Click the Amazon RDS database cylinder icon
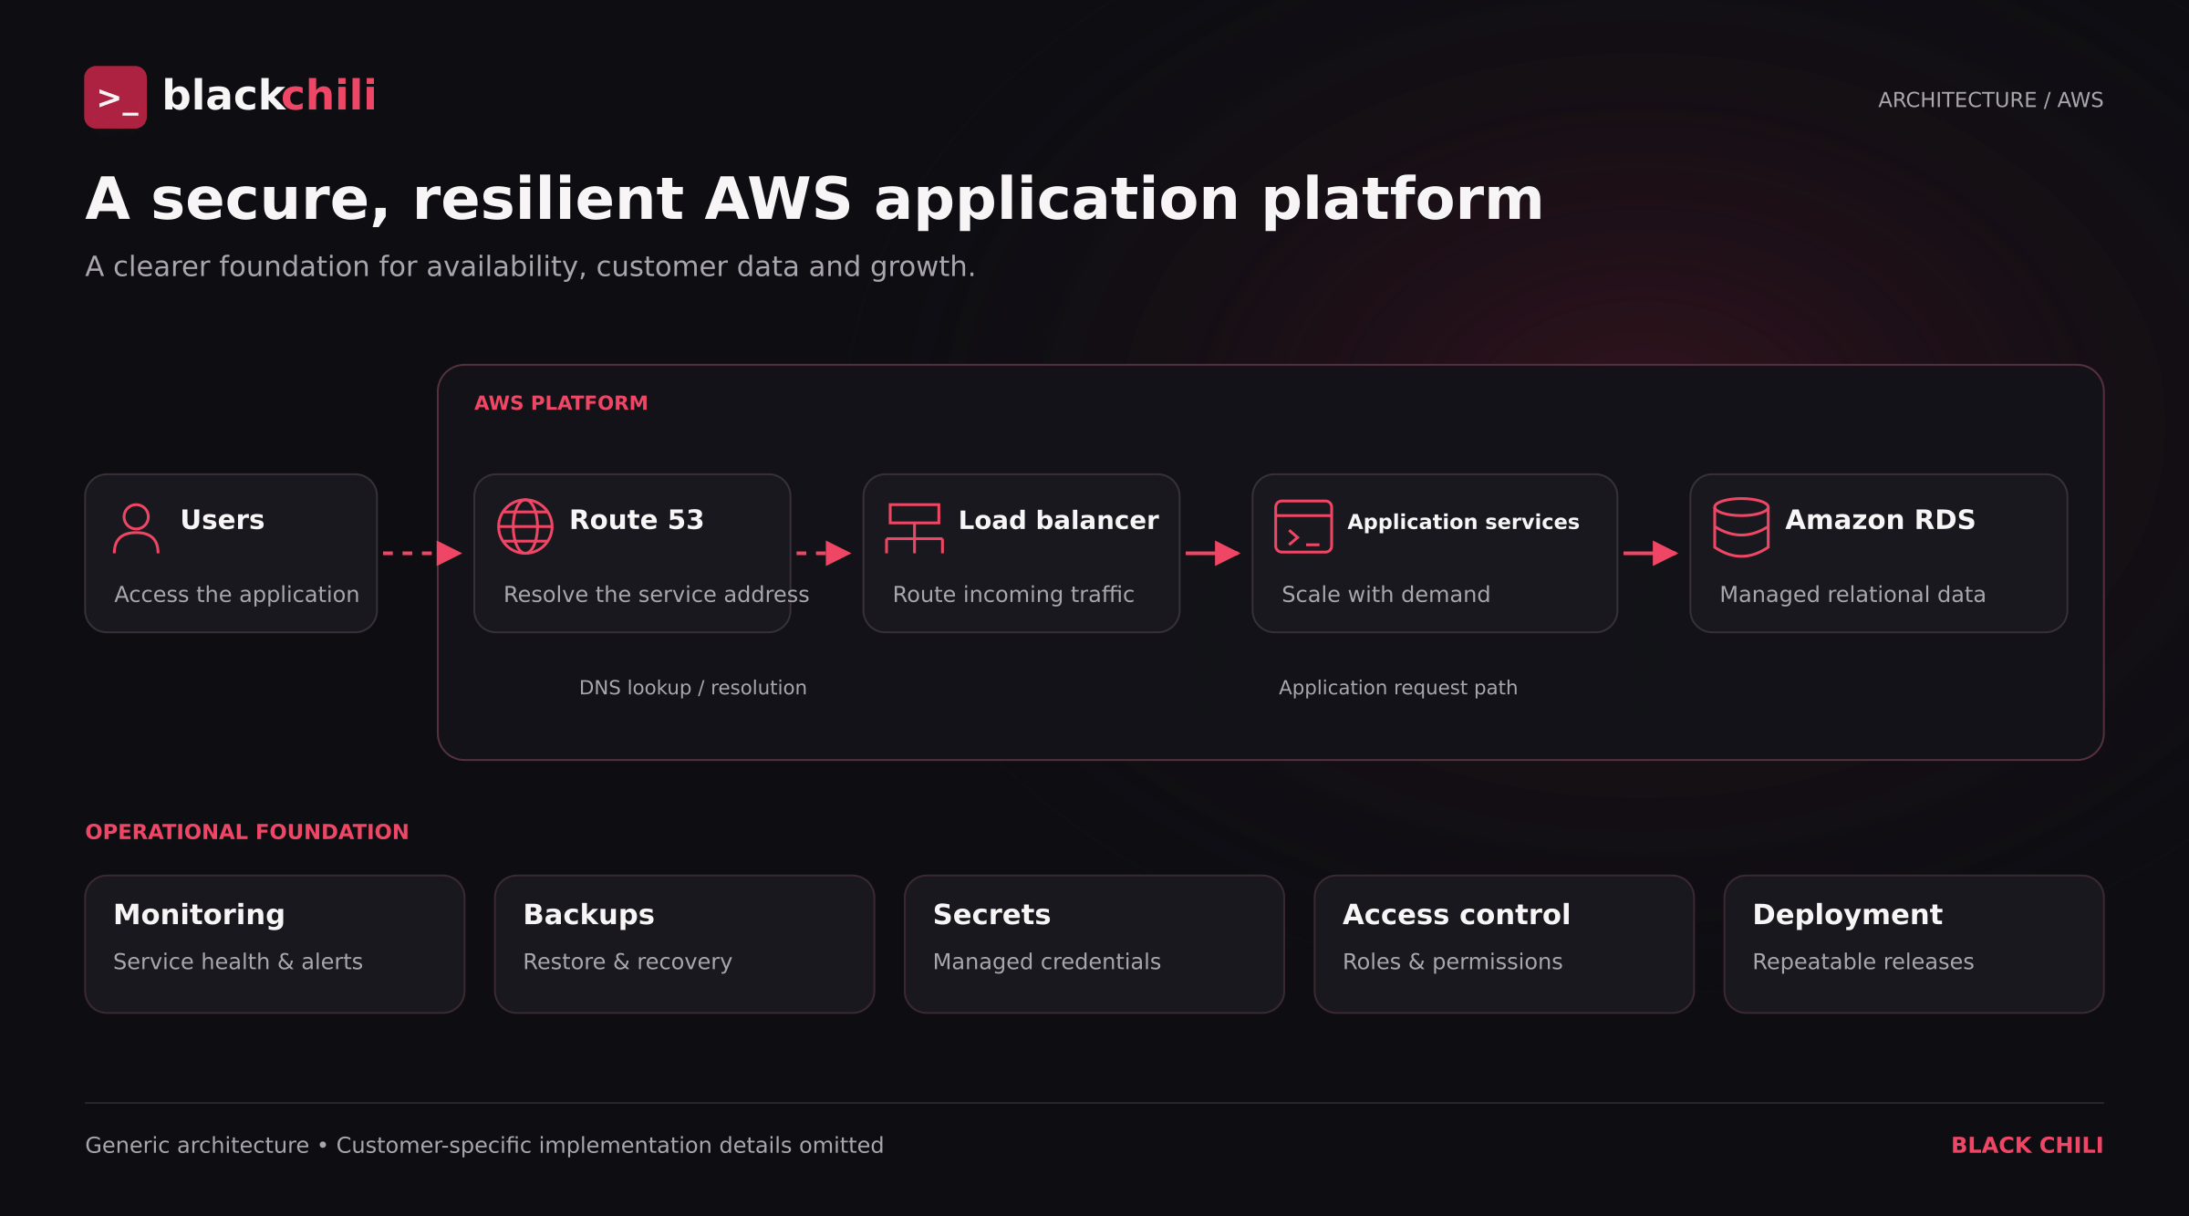The width and height of the screenshot is (2189, 1216). click(x=1741, y=527)
